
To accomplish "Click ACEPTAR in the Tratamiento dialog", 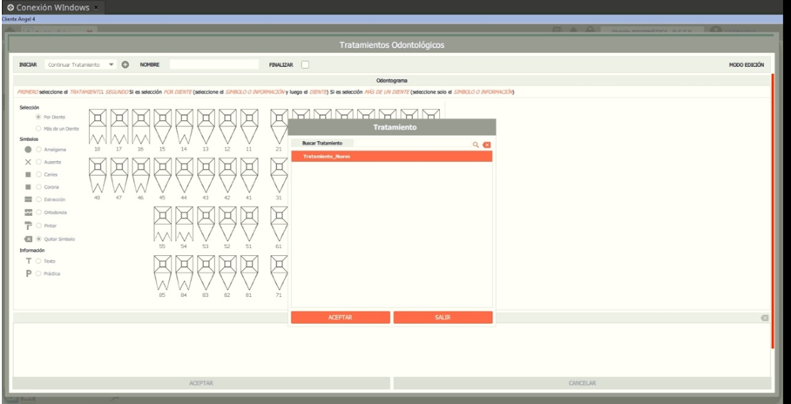I will 341,317.
